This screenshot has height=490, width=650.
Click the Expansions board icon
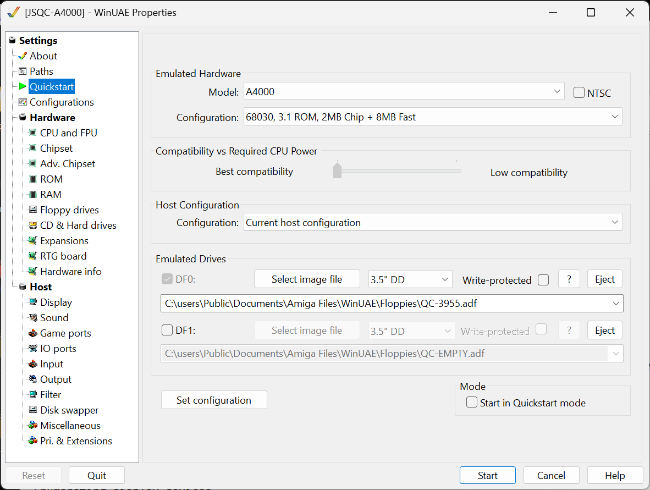(x=33, y=240)
